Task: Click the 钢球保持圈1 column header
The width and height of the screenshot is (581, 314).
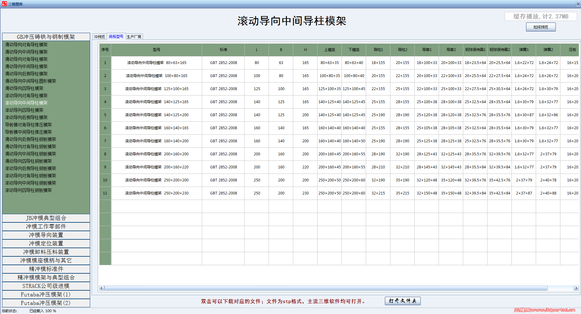Action: coord(475,50)
